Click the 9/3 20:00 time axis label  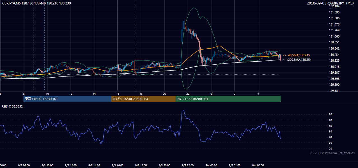tap(164, 165)
